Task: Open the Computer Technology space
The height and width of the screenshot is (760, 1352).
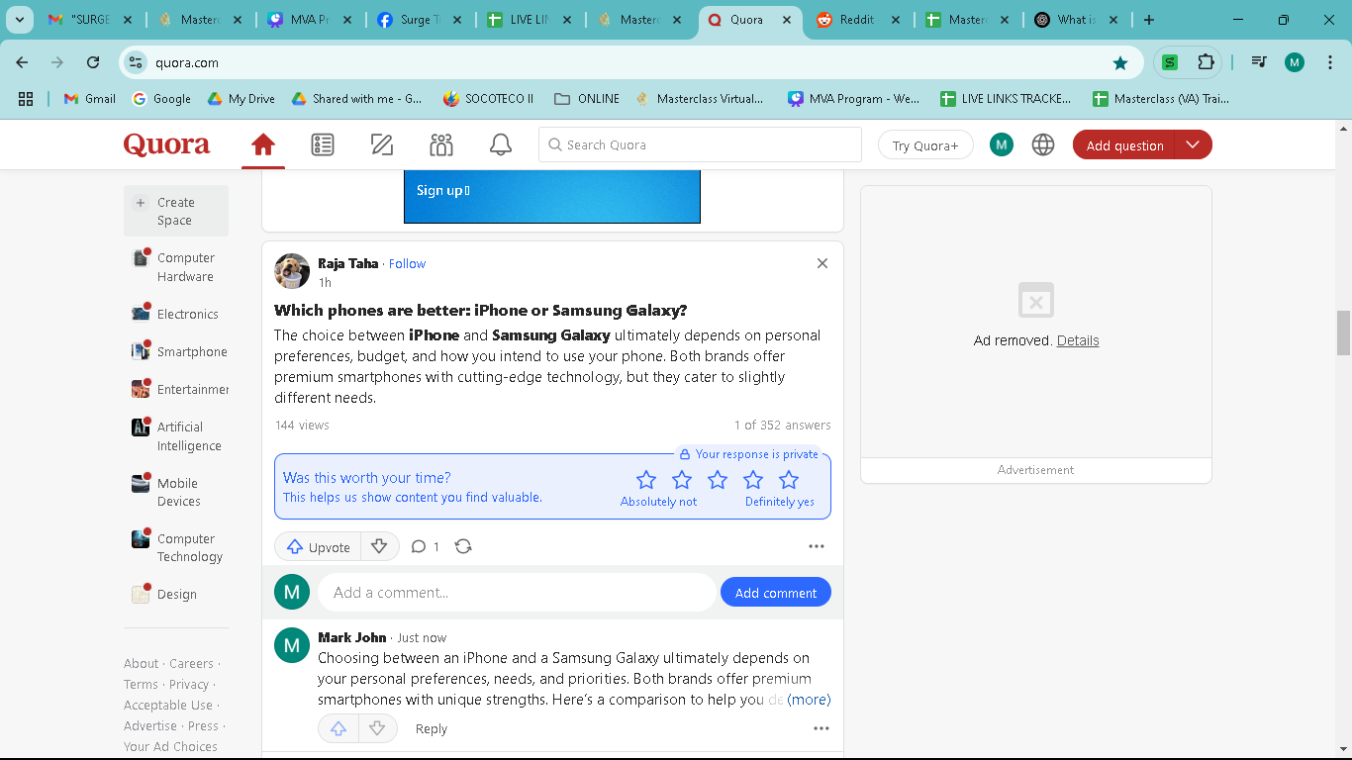Action: pos(177,547)
